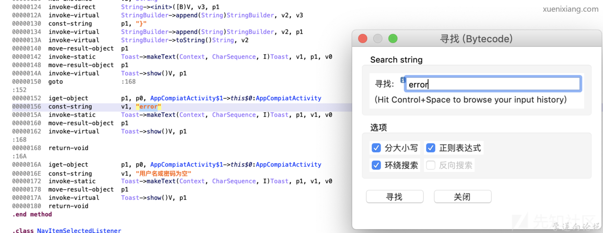Click the green zoom window button
This screenshot has height=233, width=603.
[393, 39]
